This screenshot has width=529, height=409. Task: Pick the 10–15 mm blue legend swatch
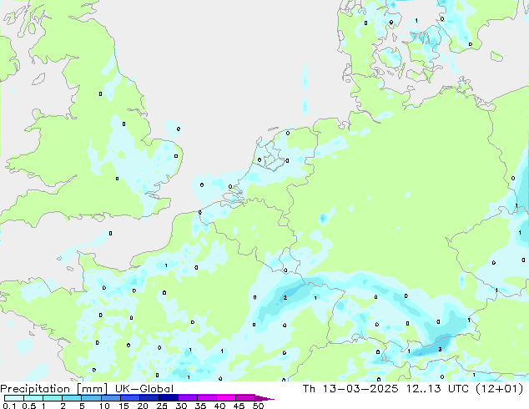click(x=110, y=398)
